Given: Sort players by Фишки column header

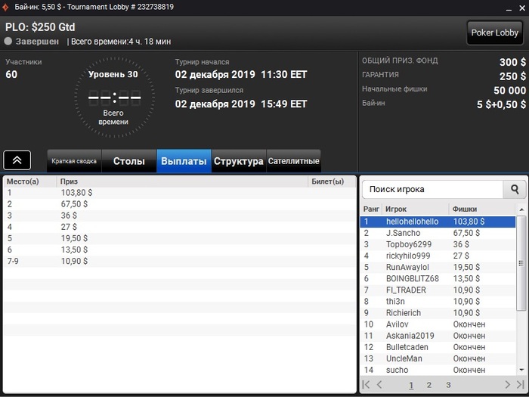Looking at the screenshot, I should [482, 209].
